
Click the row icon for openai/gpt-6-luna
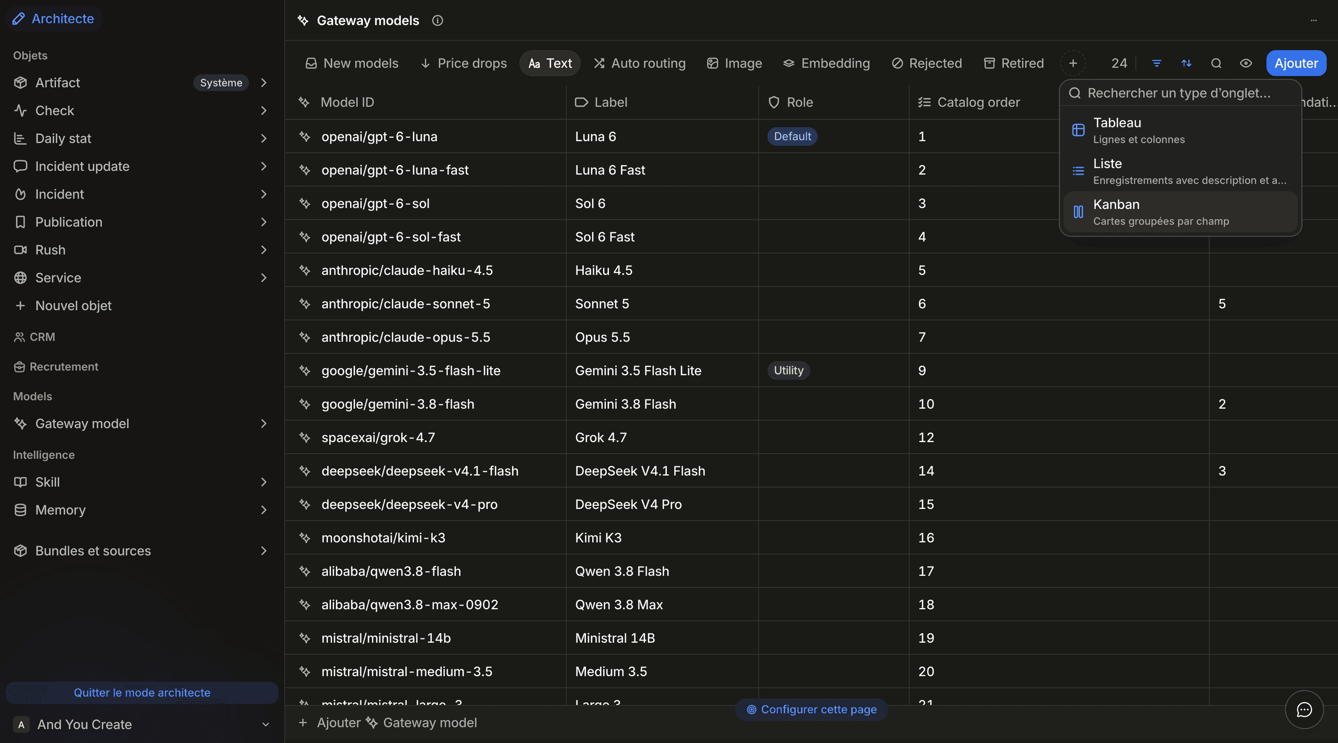coord(305,136)
